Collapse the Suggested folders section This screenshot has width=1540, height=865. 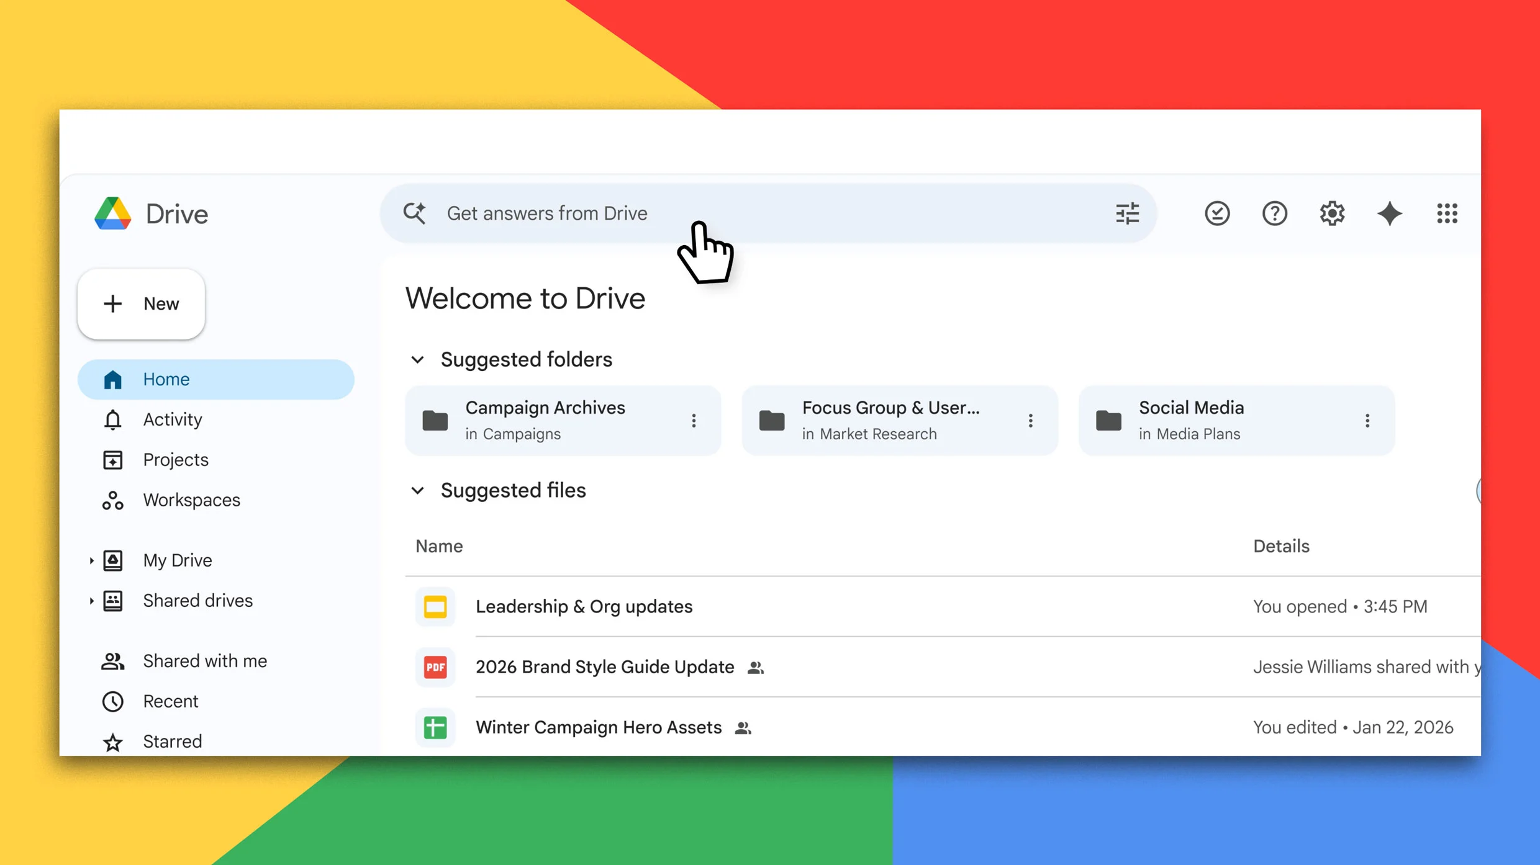tap(417, 359)
